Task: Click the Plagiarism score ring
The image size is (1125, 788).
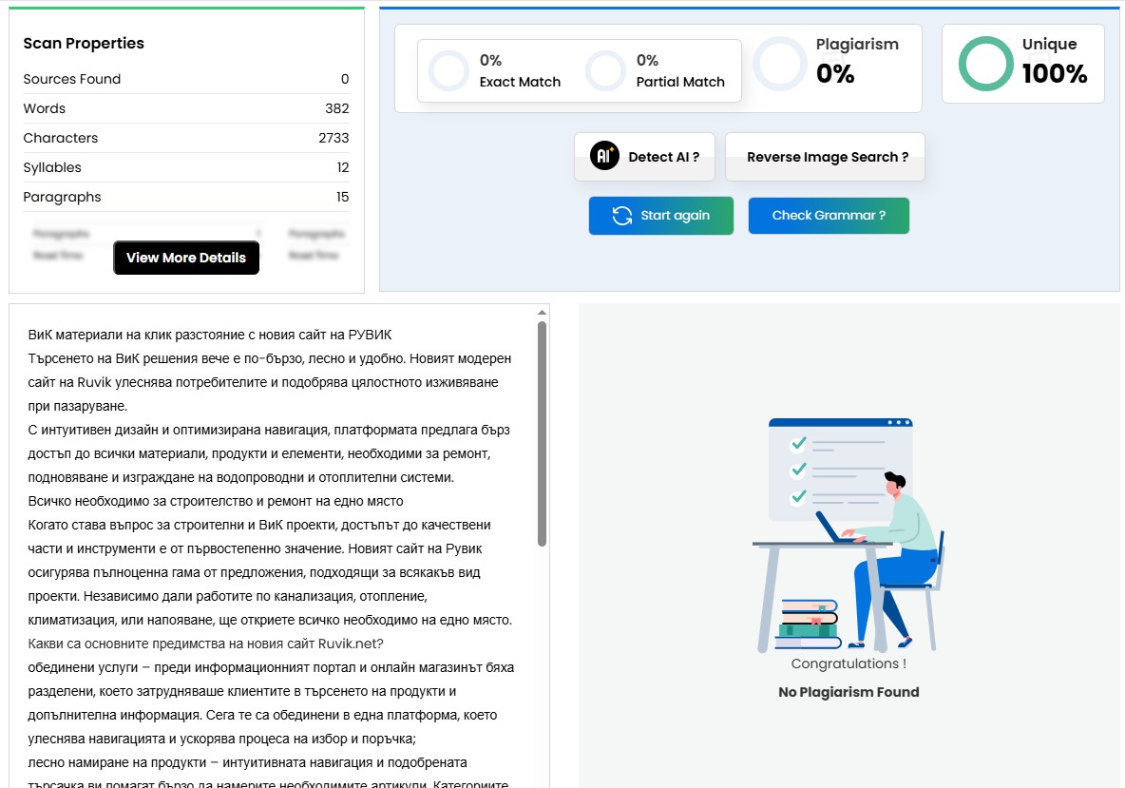Action: pyautogui.click(x=780, y=63)
